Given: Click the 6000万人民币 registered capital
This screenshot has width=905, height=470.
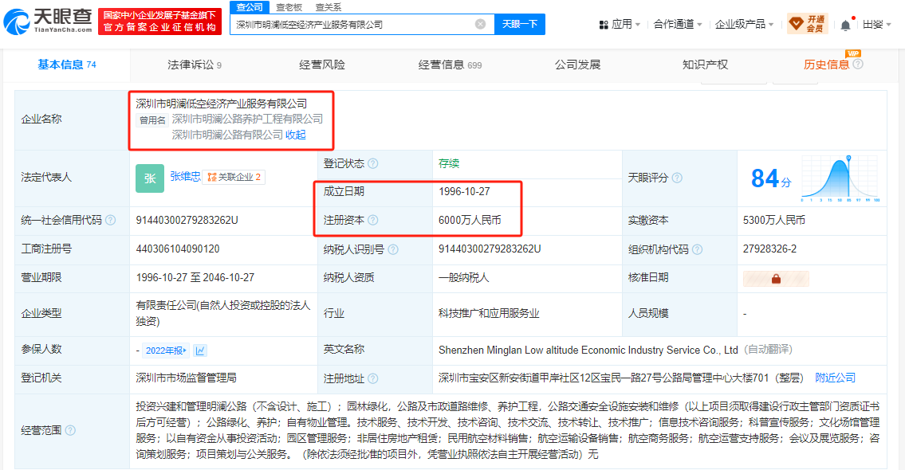Looking at the screenshot, I should click(x=470, y=221).
